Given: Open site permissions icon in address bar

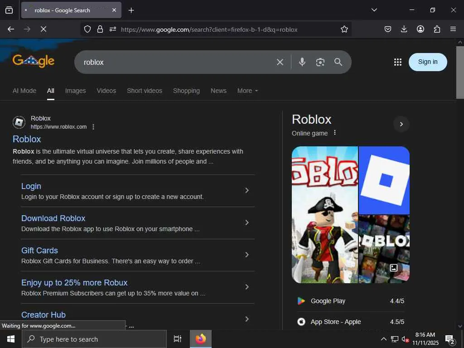Looking at the screenshot, I should [113, 29].
